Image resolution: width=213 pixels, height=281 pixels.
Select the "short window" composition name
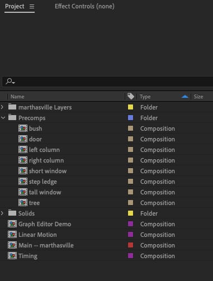tap(48, 171)
